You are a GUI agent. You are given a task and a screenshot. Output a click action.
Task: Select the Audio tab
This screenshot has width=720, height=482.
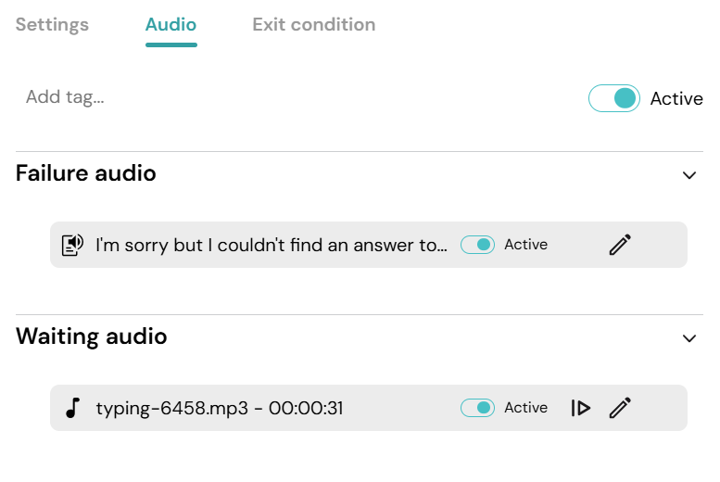coord(171,25)
